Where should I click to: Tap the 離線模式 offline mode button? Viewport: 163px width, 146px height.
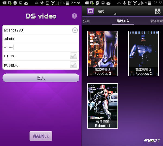[41, 136]
